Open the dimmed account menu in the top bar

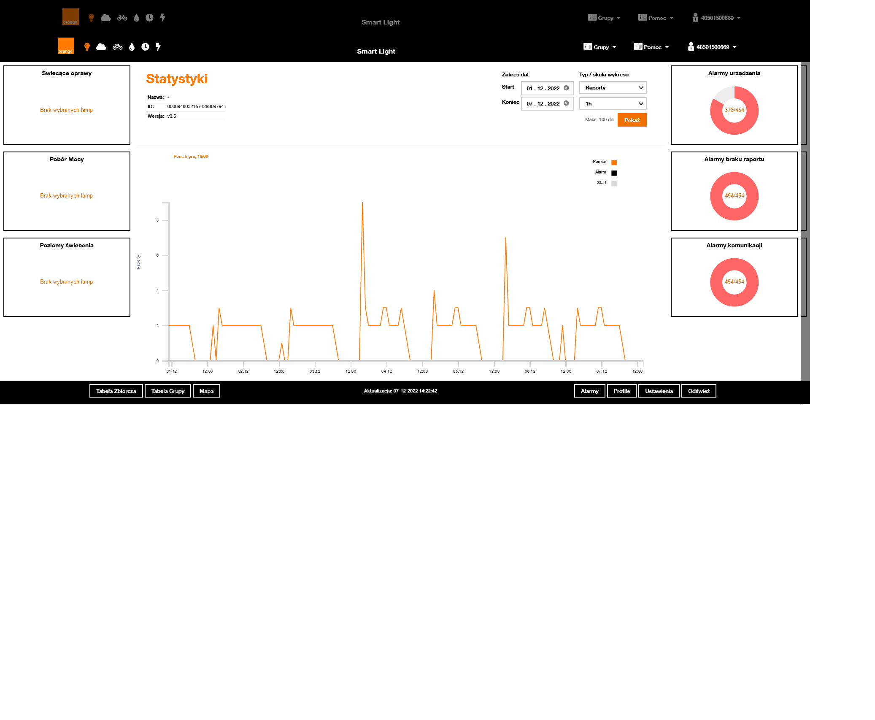(716, 18)
